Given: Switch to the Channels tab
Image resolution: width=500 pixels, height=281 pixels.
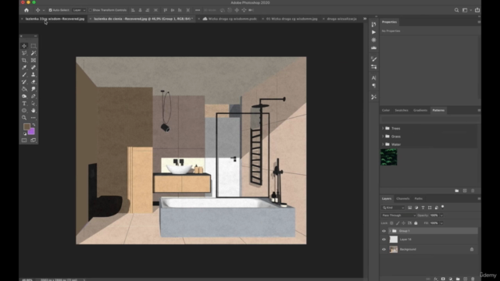Looking at the screenshot, I should (403, 198).
